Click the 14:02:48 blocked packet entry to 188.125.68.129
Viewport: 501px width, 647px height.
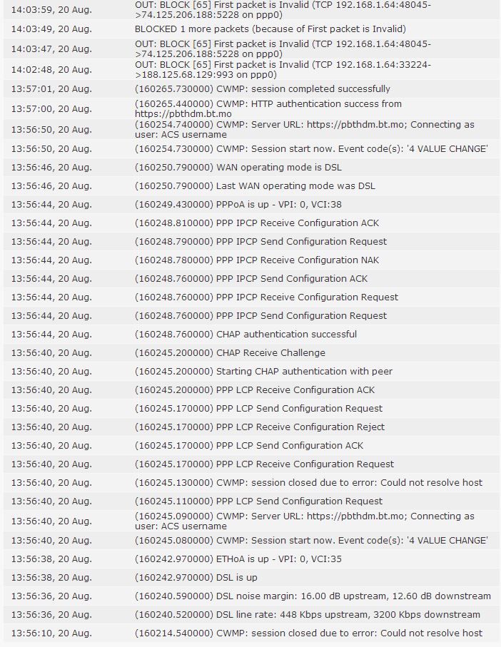[x=251, y=69]
